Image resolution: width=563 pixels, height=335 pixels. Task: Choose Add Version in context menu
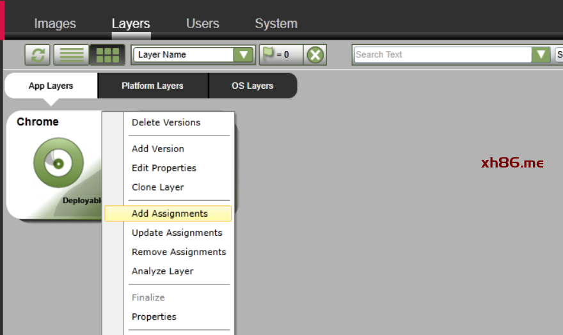[x=157, y=149]
